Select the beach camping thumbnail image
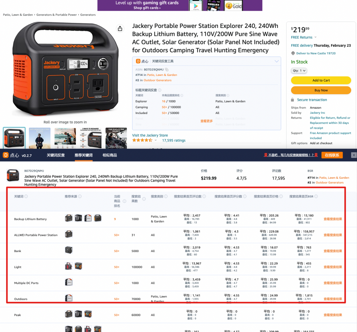Image resolution: width=357 pixels, height=332 pixels. click(x=65, y=138)
